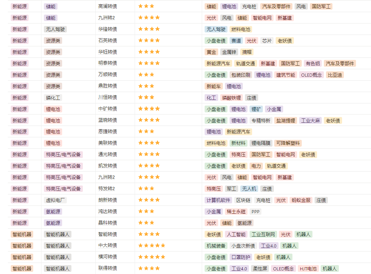Click the 磷酸铁锂 tag
This screenshot has height=274, width=371.
(231, 98)
